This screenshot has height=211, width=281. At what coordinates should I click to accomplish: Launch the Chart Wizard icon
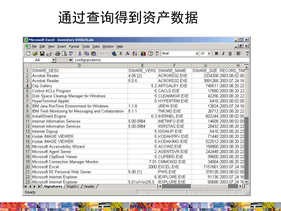coord(143,54)
